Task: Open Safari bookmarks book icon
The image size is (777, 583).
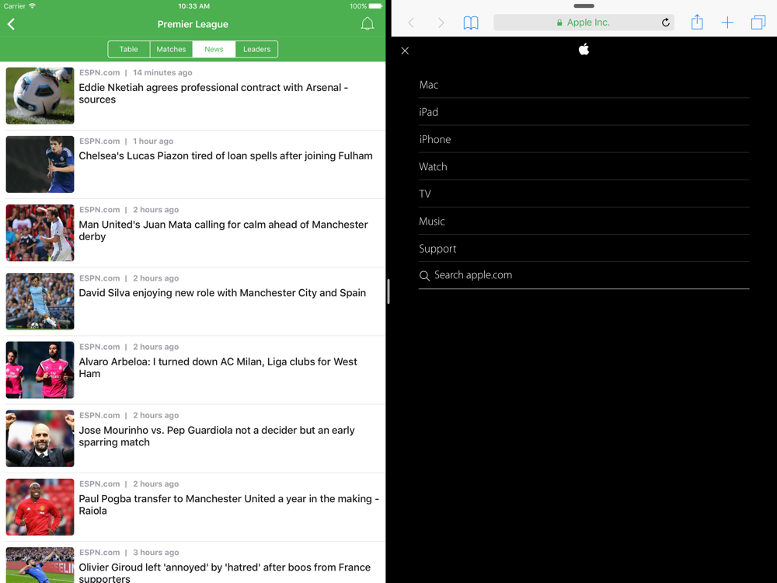Action: click(x=471, y=23)
